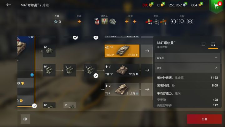Select the T37 tank research card
Viewport: 225px width, 127px height.
pos(122,89)
